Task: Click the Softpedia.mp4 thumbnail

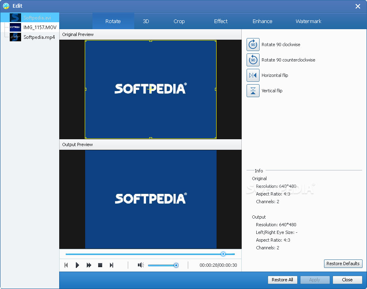Action: tap(15, 37)
